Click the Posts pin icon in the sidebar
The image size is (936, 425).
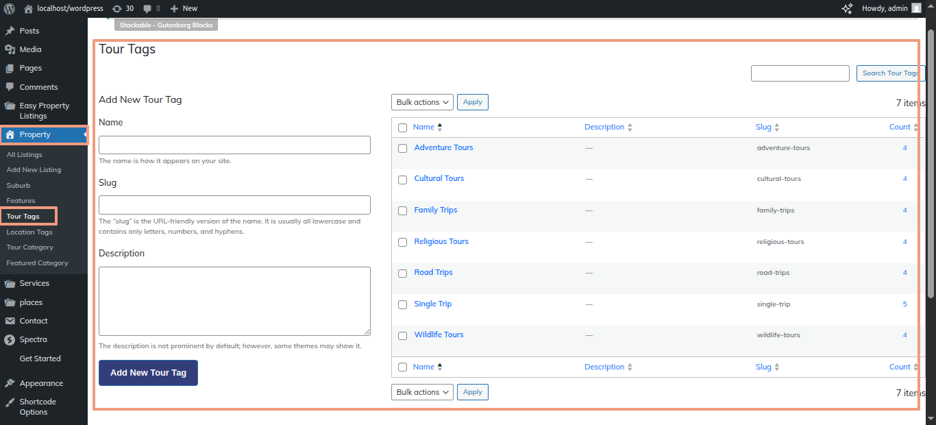10,31
